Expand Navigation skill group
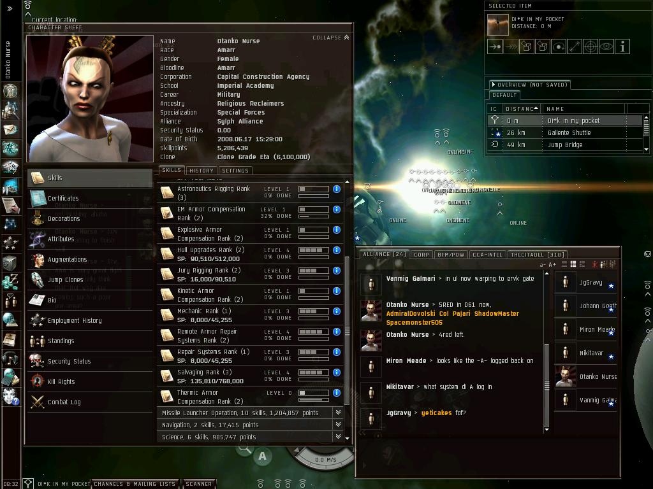The height and width of the screenshot is (489, 653). pos(338,425)
